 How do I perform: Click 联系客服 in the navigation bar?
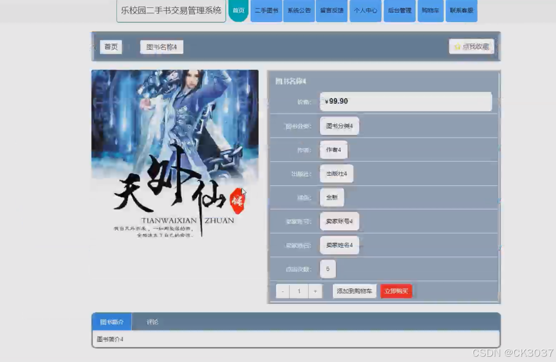coord(461,11)
